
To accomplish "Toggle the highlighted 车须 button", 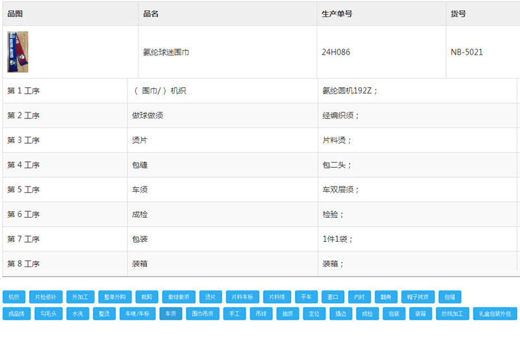I will [170, 314].
